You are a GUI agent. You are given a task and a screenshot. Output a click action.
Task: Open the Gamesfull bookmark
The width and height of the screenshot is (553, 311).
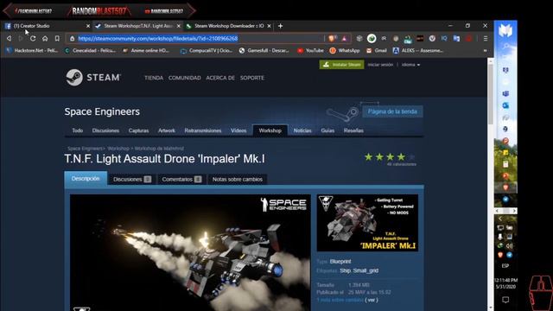[264, 50]
